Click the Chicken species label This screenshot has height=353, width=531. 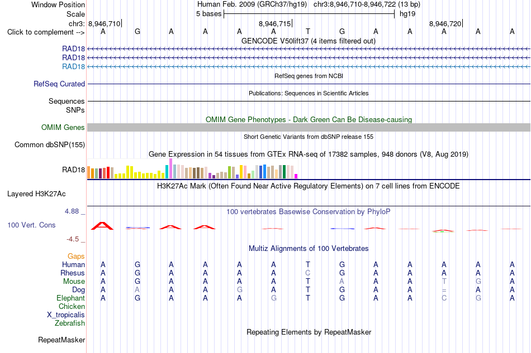pyautogui.click(x=72, y=306)
